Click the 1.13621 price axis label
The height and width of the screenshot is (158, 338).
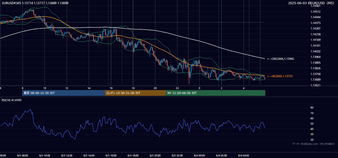[x=316, y=85]
